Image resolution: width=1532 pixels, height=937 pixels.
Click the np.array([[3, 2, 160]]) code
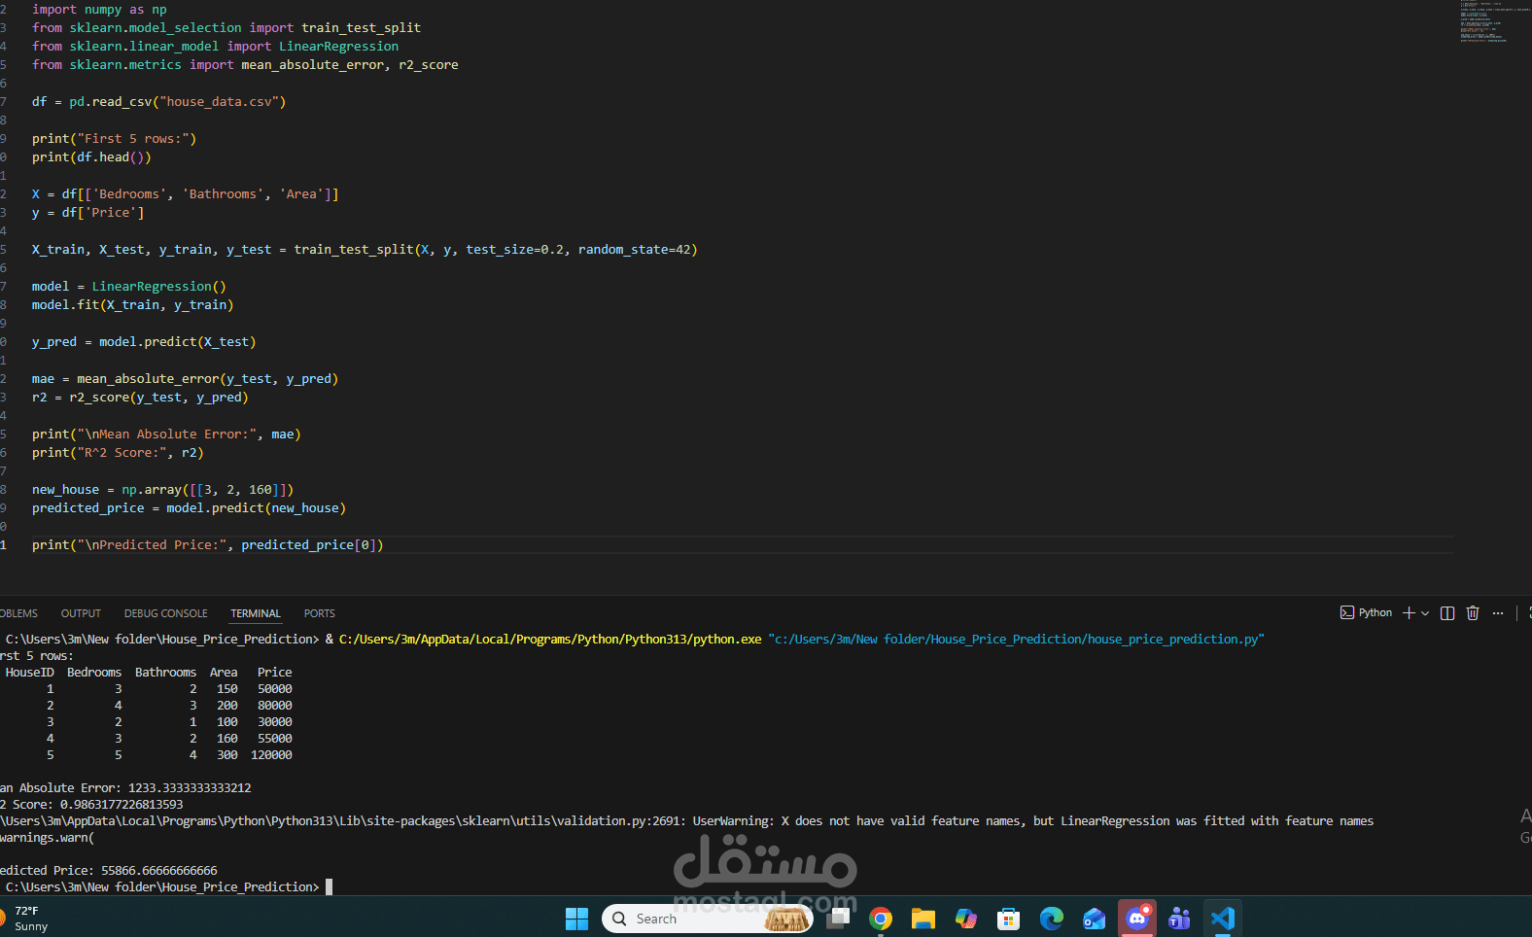tap(207, 490)
